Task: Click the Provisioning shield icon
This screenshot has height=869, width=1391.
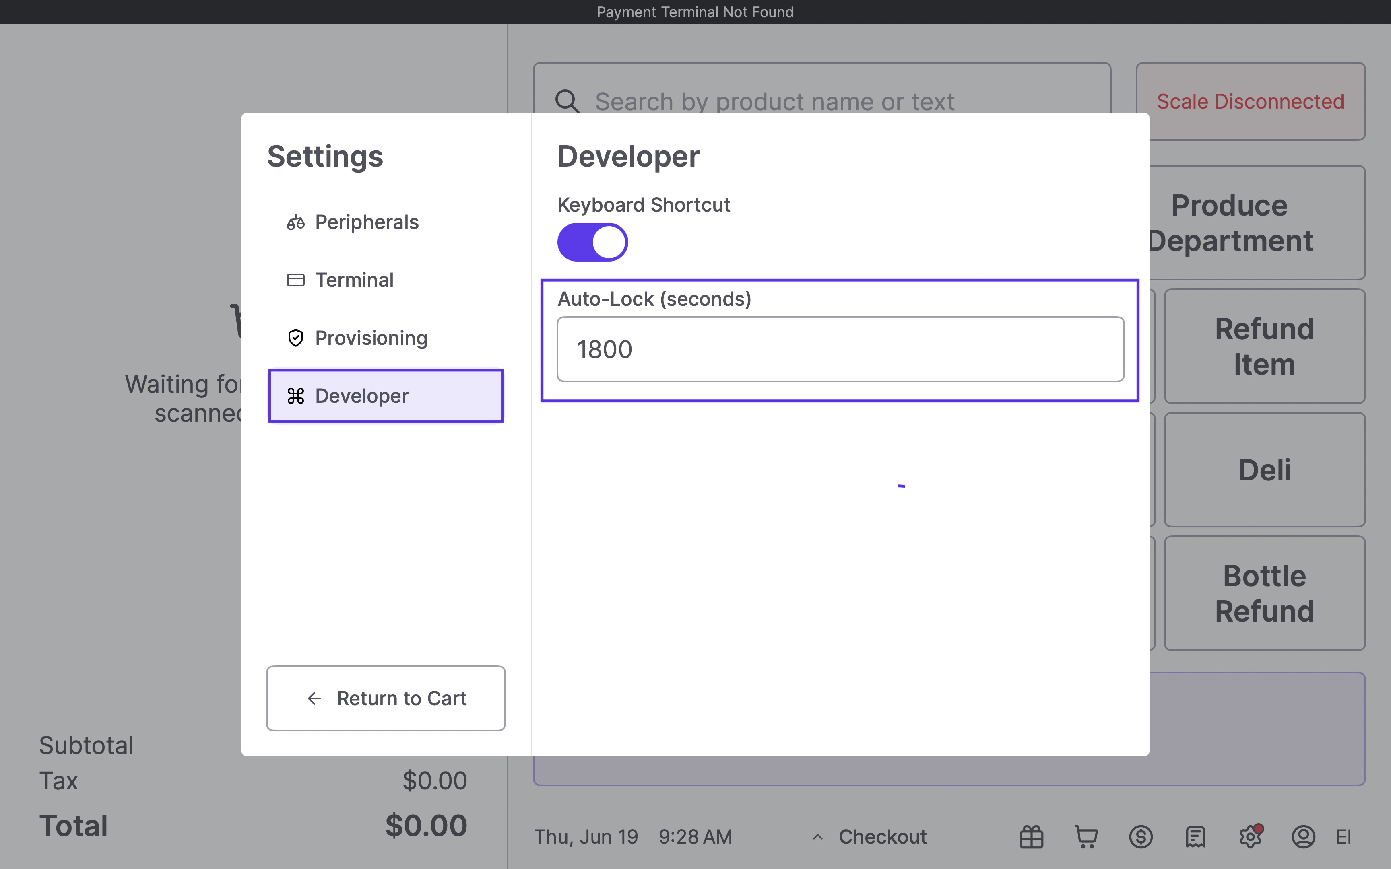Action: click(x=295, y=338)
